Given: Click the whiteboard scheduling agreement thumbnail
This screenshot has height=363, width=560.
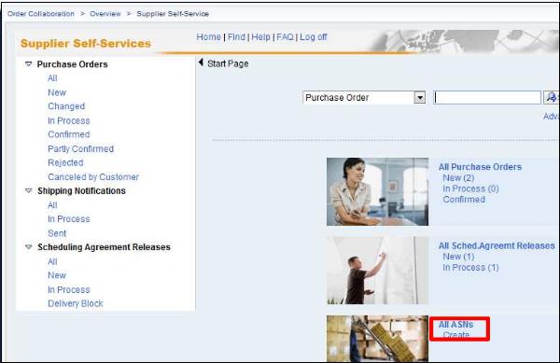Looking at the screenshot, I should [x=377, y=271].
